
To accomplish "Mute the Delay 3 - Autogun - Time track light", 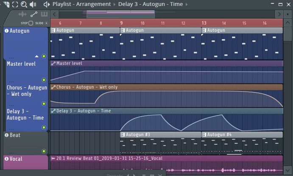I will 44,127.
